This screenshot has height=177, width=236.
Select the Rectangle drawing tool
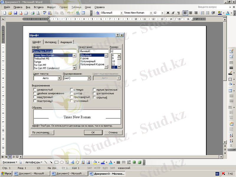point(56,162)
